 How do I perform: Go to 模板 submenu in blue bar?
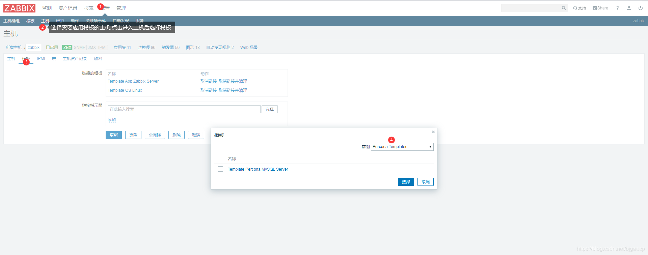30,21
